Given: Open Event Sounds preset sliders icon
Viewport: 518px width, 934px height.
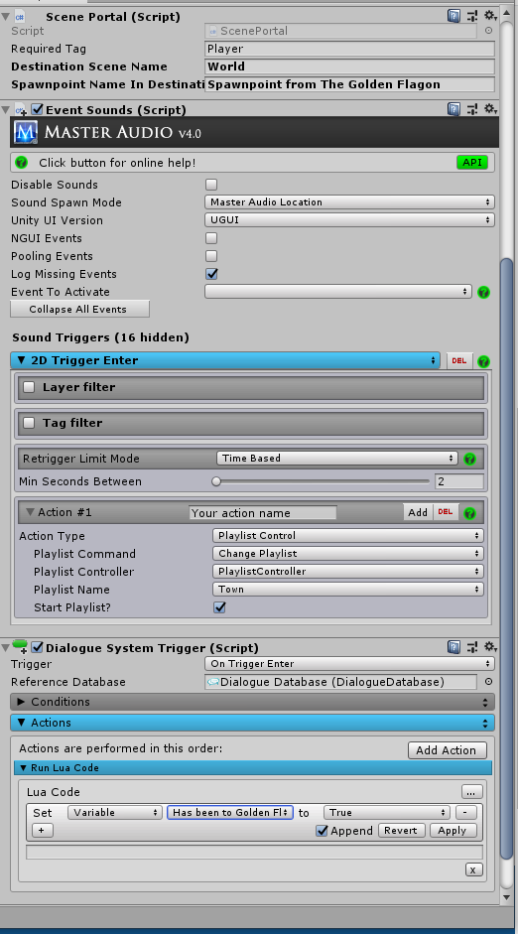Looking at the screenshot, I should (472, 109).
